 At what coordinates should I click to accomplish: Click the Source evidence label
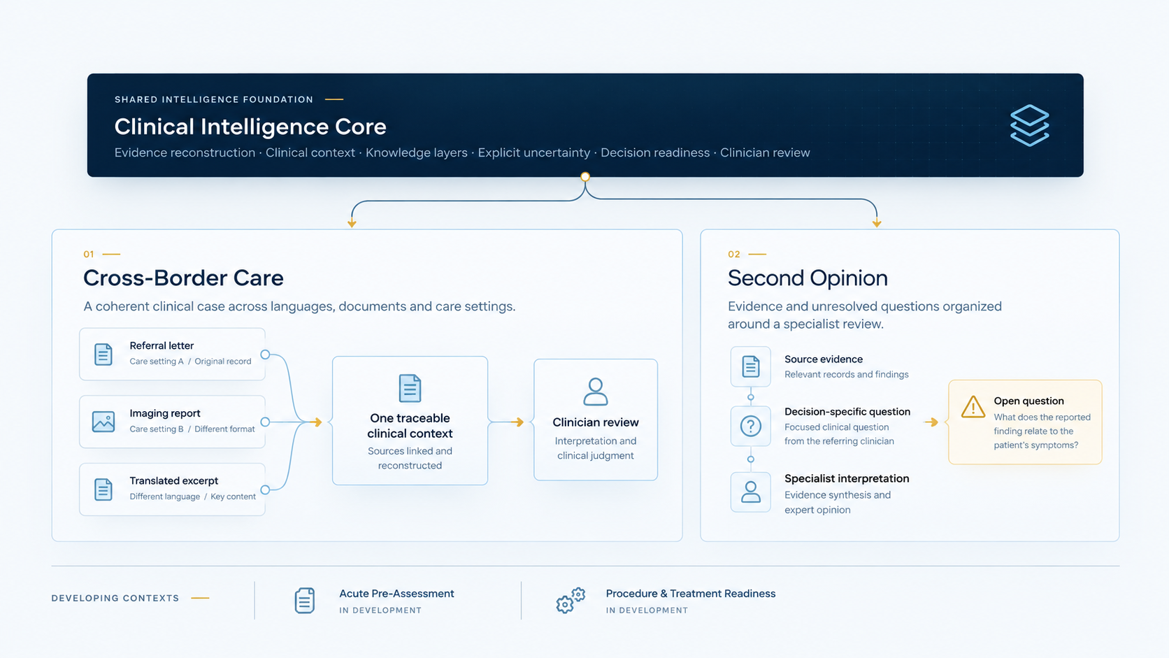(824, 359)
